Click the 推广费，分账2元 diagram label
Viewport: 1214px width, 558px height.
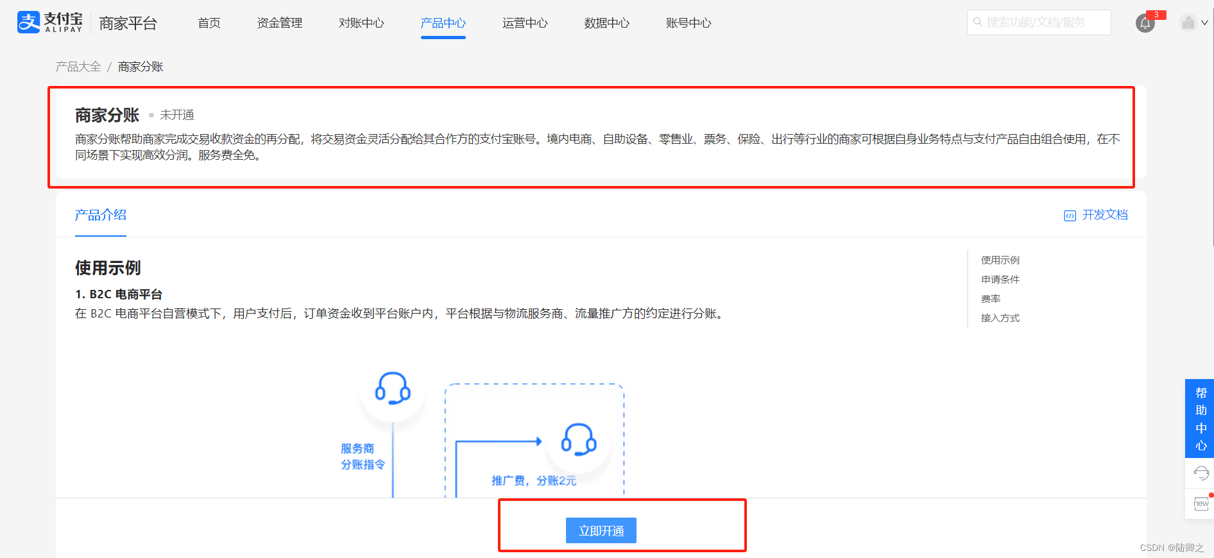[534, 480]
